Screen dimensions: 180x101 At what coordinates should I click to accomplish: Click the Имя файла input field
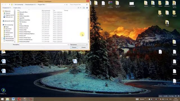coord(44,45)
